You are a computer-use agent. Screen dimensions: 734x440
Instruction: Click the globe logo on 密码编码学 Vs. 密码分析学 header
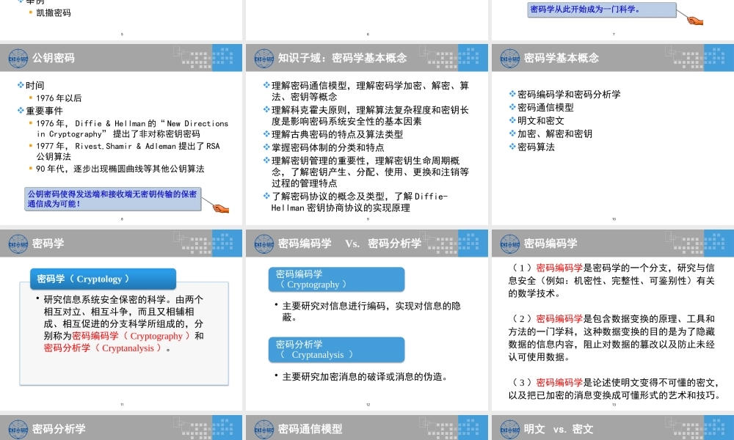(265, 243)
